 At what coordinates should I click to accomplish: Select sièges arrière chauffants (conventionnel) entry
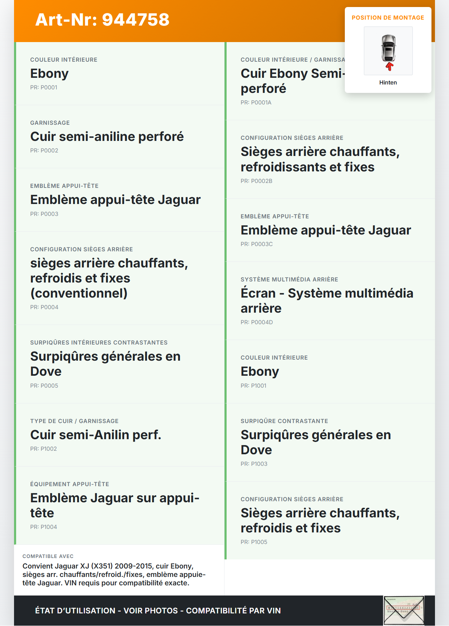(x=109, y=278)
